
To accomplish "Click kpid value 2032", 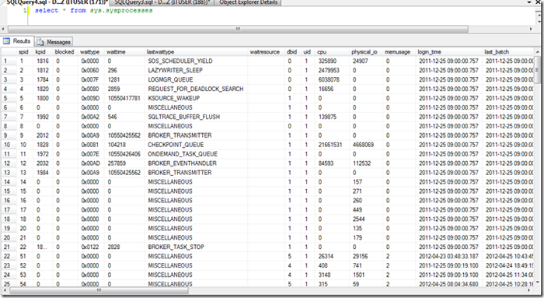I will tap(43, 163).
